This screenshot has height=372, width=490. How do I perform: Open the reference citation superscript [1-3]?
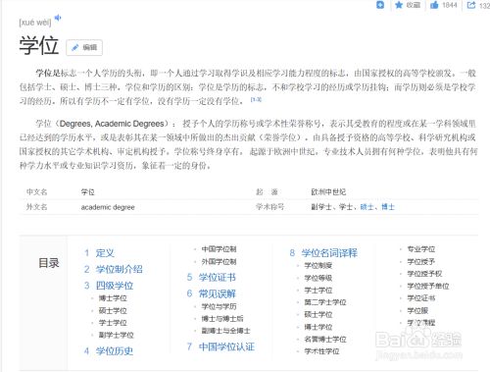(x=256, y=99)
